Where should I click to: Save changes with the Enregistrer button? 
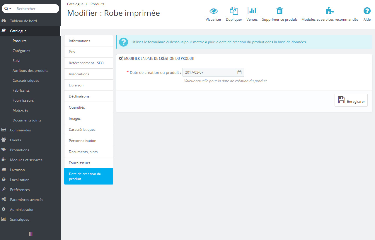(x=351, y=100)
